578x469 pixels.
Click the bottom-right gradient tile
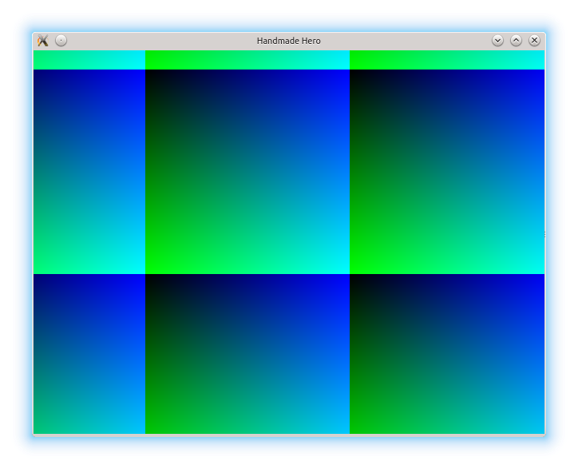[x=447, y=354]
